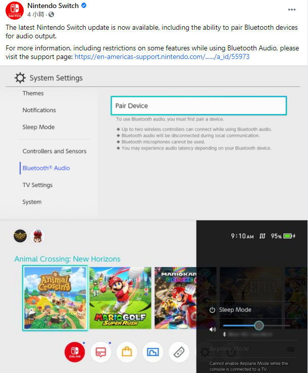Click the System Settings heading text
This screenshot has width=308, height=373.
point(56,78)
